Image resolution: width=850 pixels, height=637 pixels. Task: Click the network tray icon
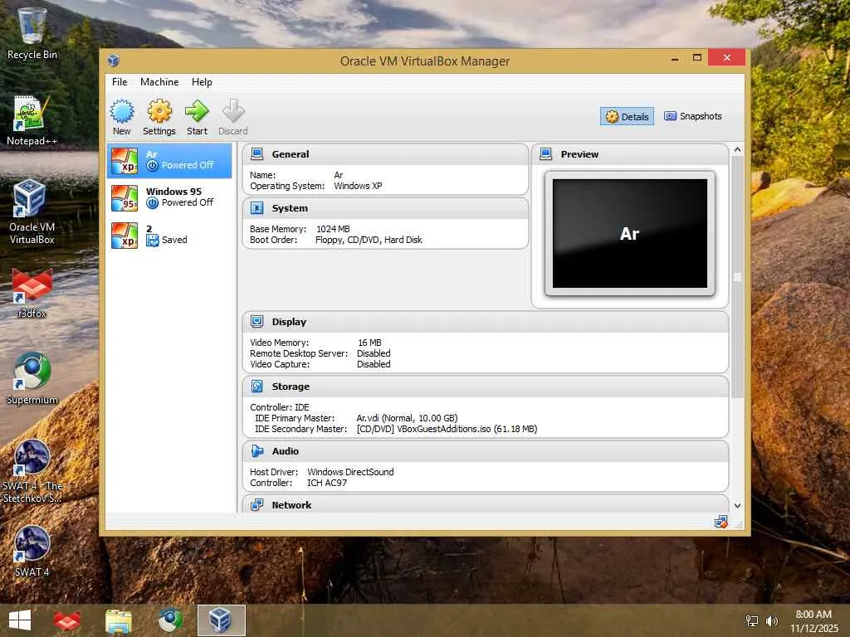click(x=752, y=620)
